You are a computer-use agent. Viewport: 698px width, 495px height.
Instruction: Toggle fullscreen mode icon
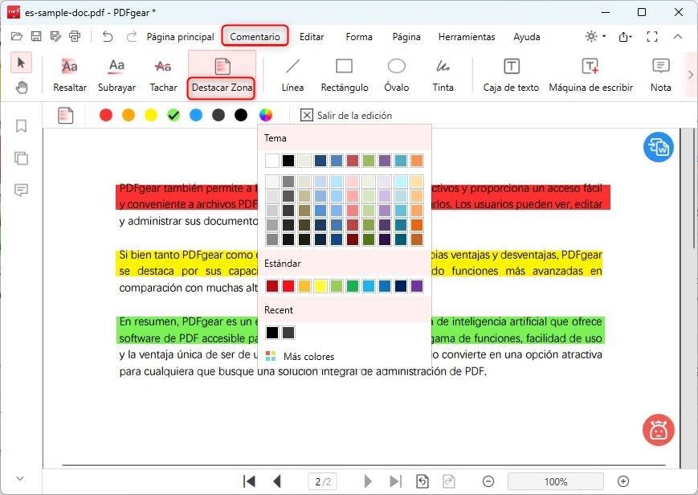(652, 36)
